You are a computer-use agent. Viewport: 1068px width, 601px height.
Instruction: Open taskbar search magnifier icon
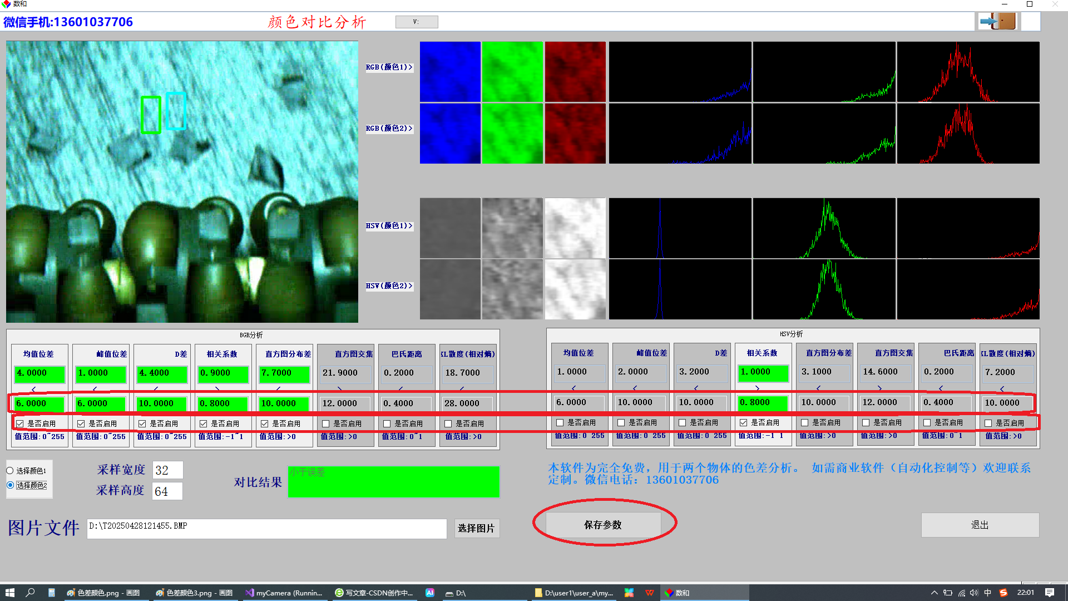30,593
